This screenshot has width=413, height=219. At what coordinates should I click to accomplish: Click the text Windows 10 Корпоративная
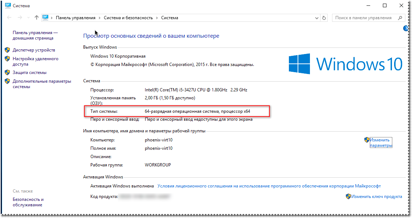click(x=118, y=56)
